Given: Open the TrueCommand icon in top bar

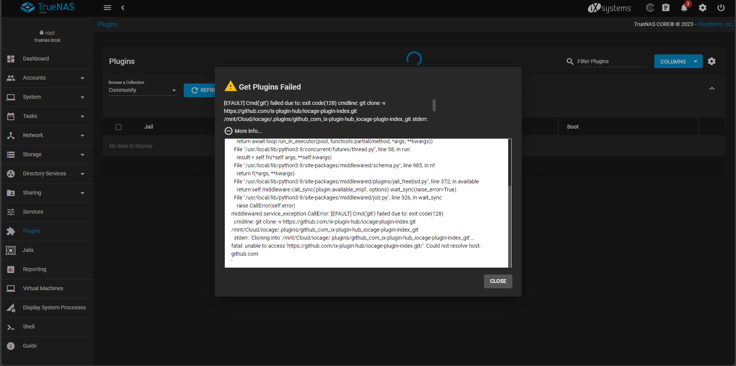Looking at the screenshot, I should (x=650, y=8).
